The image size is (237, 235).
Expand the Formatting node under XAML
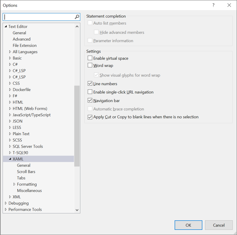[x=14, y=184]
